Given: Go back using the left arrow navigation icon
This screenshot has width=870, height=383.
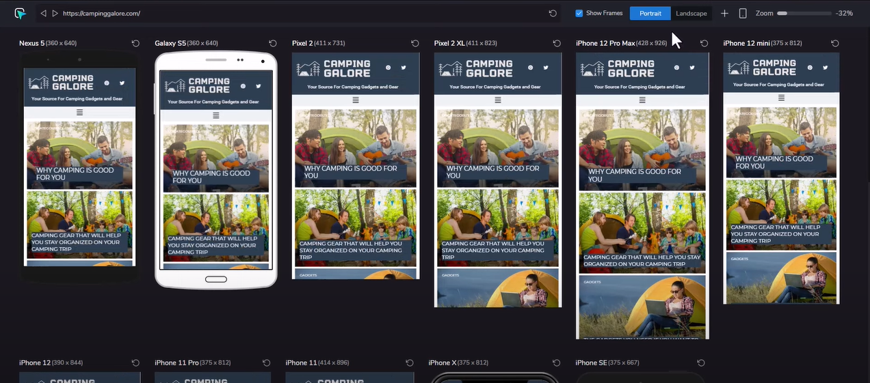Looking at the screenshot, I should (x=44, y=13).
